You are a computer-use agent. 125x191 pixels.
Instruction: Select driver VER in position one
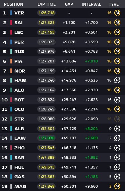(x=19, y=13)
